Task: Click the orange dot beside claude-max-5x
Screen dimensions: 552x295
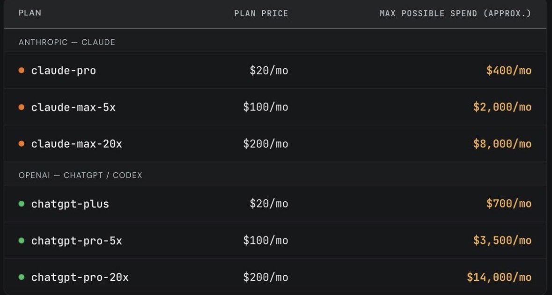Action: click(22, 107)
